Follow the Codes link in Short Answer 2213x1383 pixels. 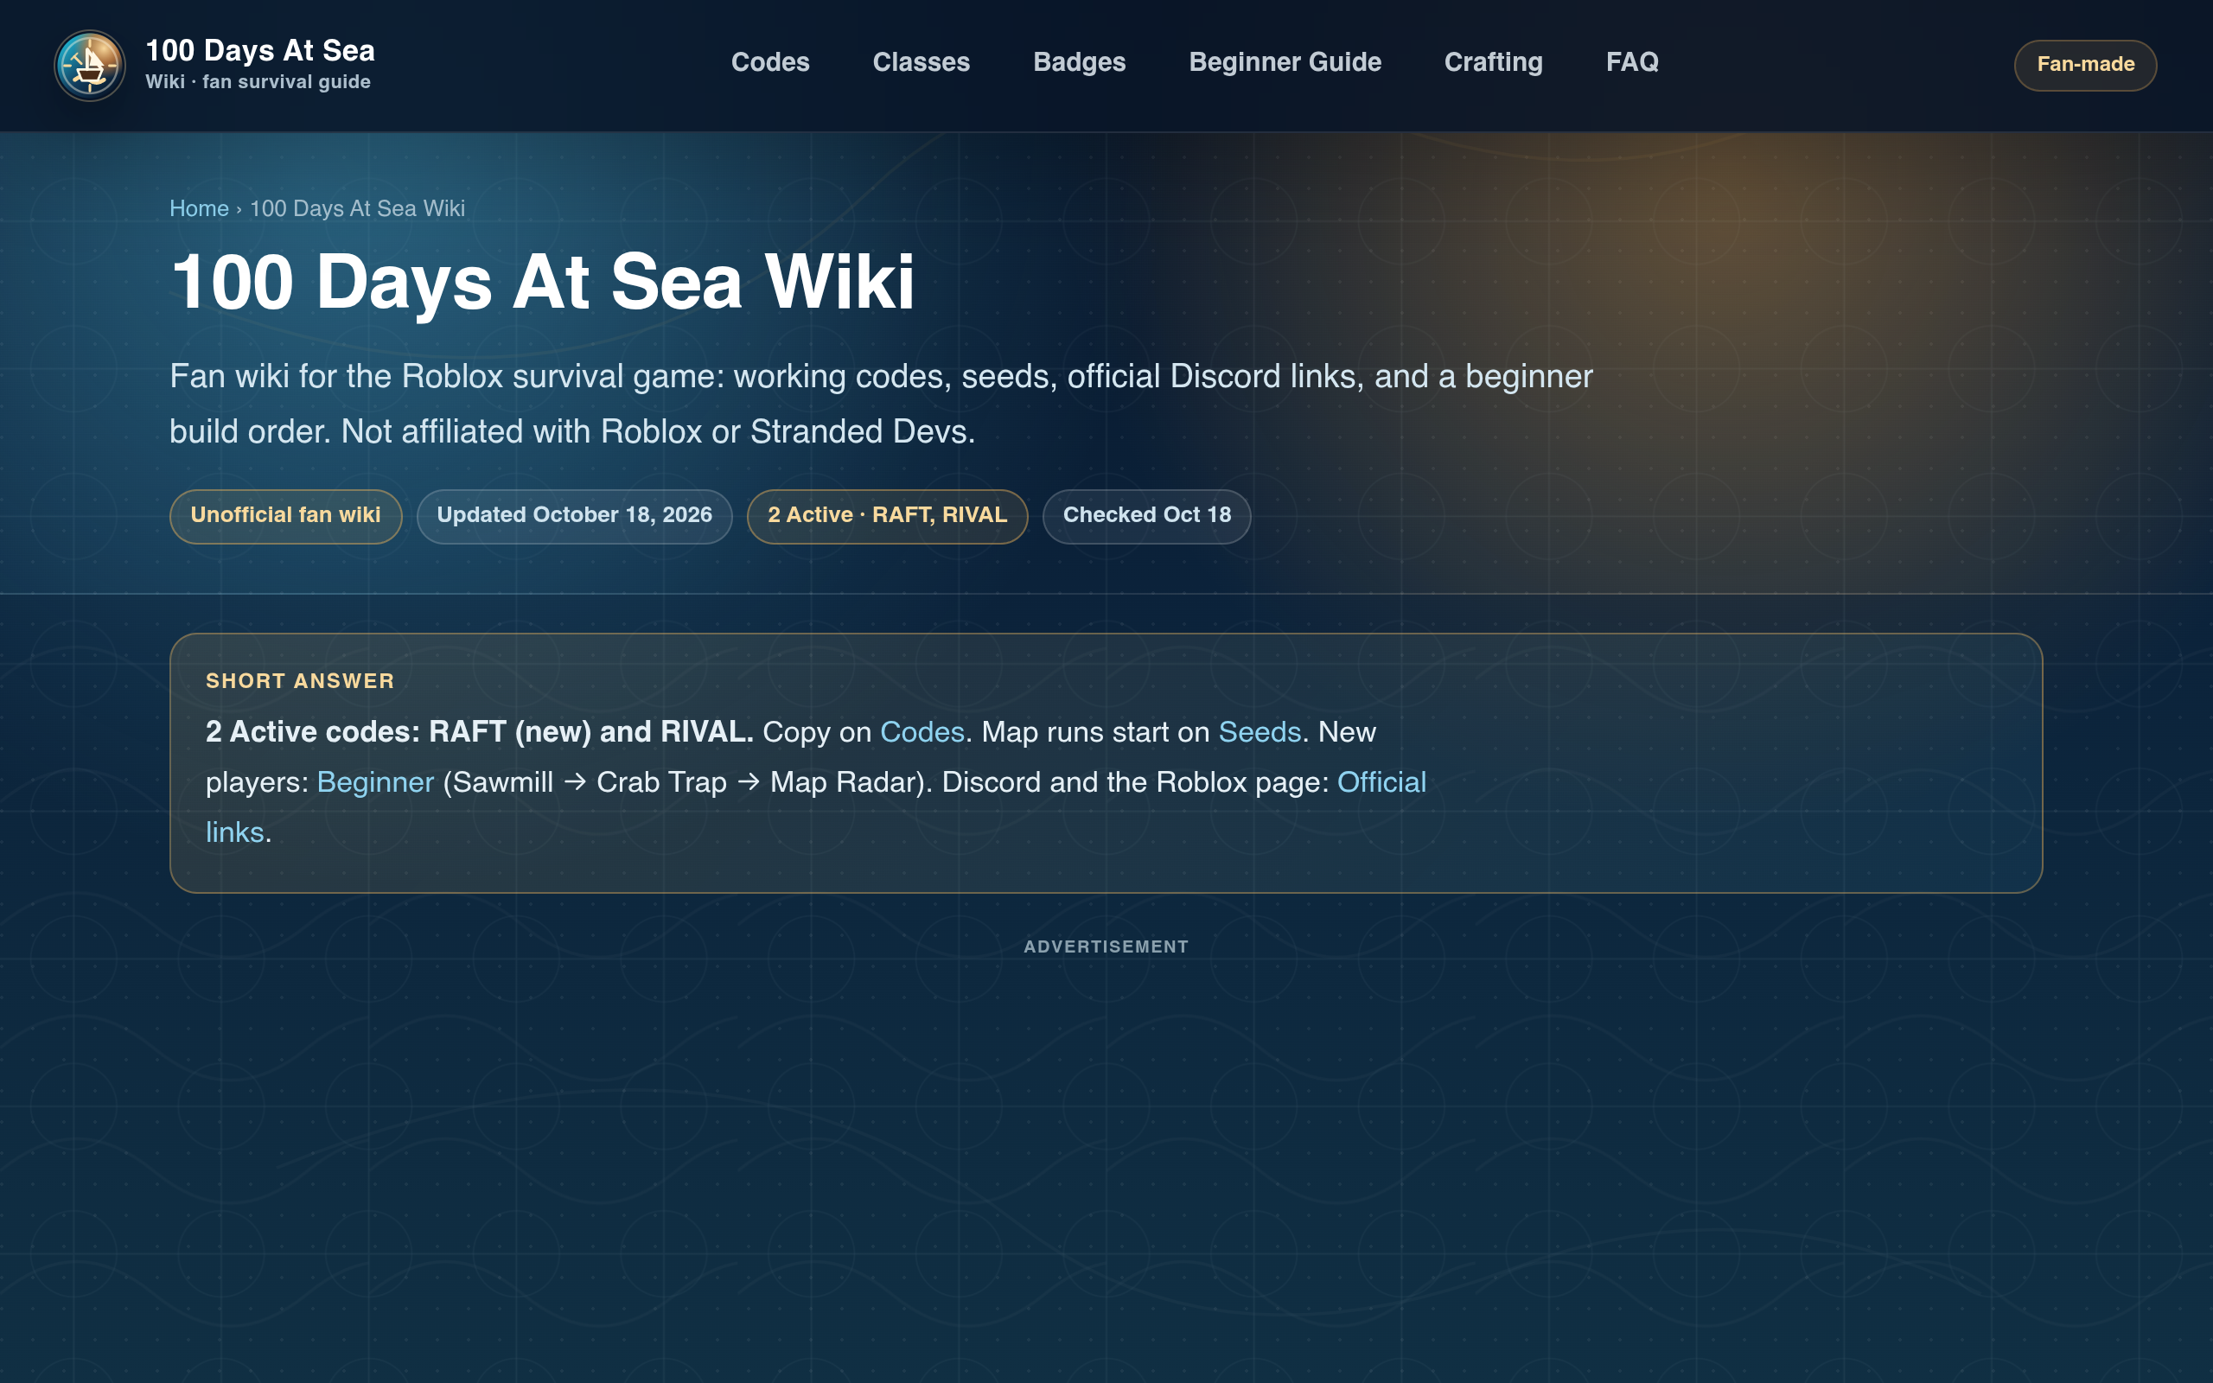pos(922,732)
